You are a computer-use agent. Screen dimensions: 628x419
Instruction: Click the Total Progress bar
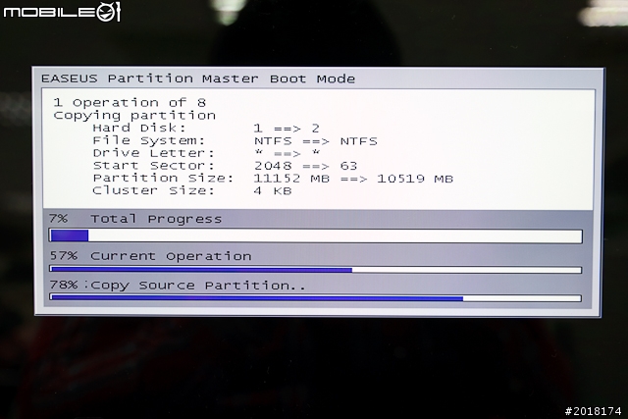pyautogui.click(x=316, y=236)
